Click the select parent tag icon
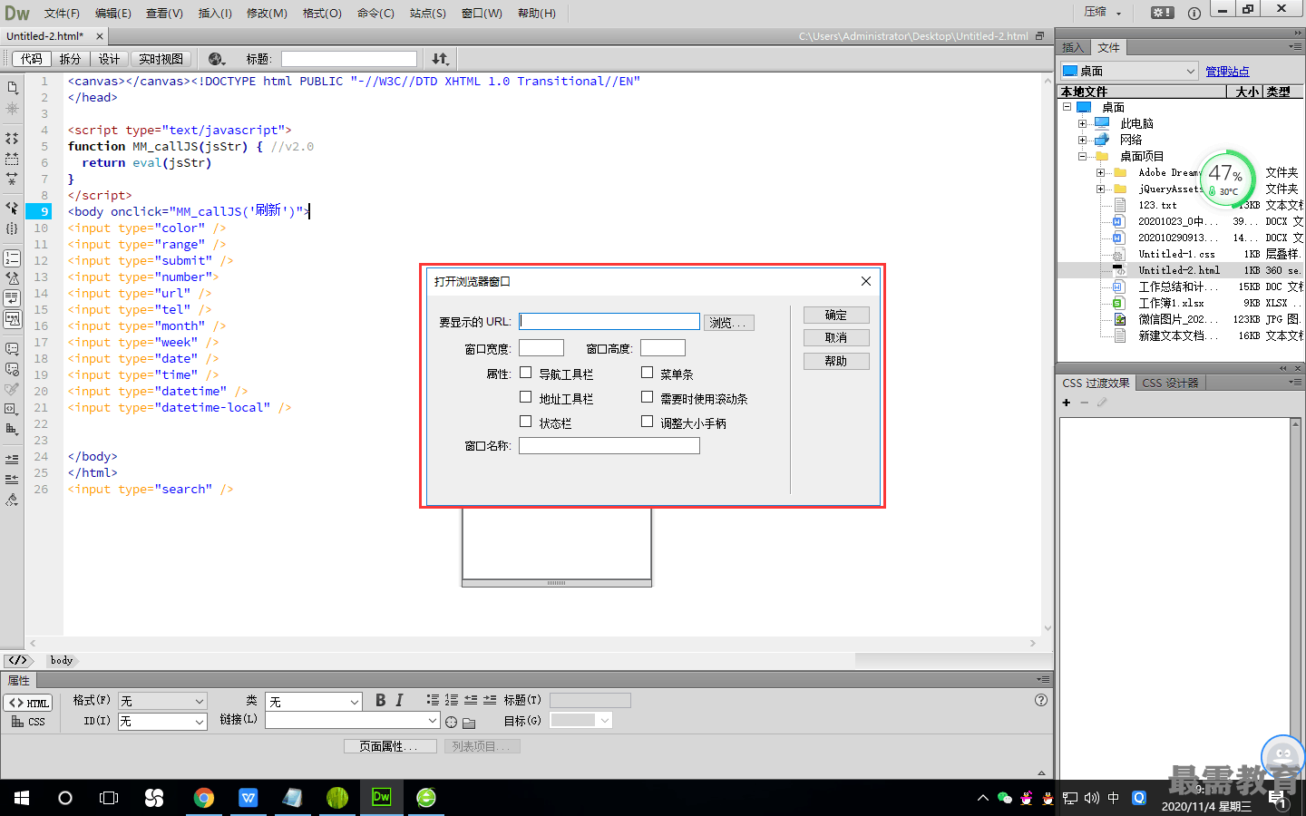Image resolution: width=1306 pixels, height=816 pixels. click(x=12, y=208)
